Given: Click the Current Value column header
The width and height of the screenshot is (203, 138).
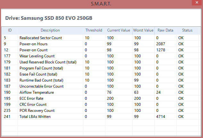Looking at the screenshot, I should 118,30.
